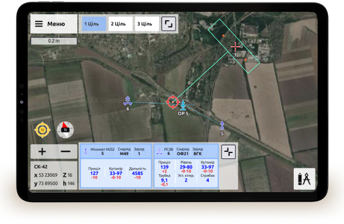
Task: Select rocket launcher unit 6 on map
Action: point(128,101)
